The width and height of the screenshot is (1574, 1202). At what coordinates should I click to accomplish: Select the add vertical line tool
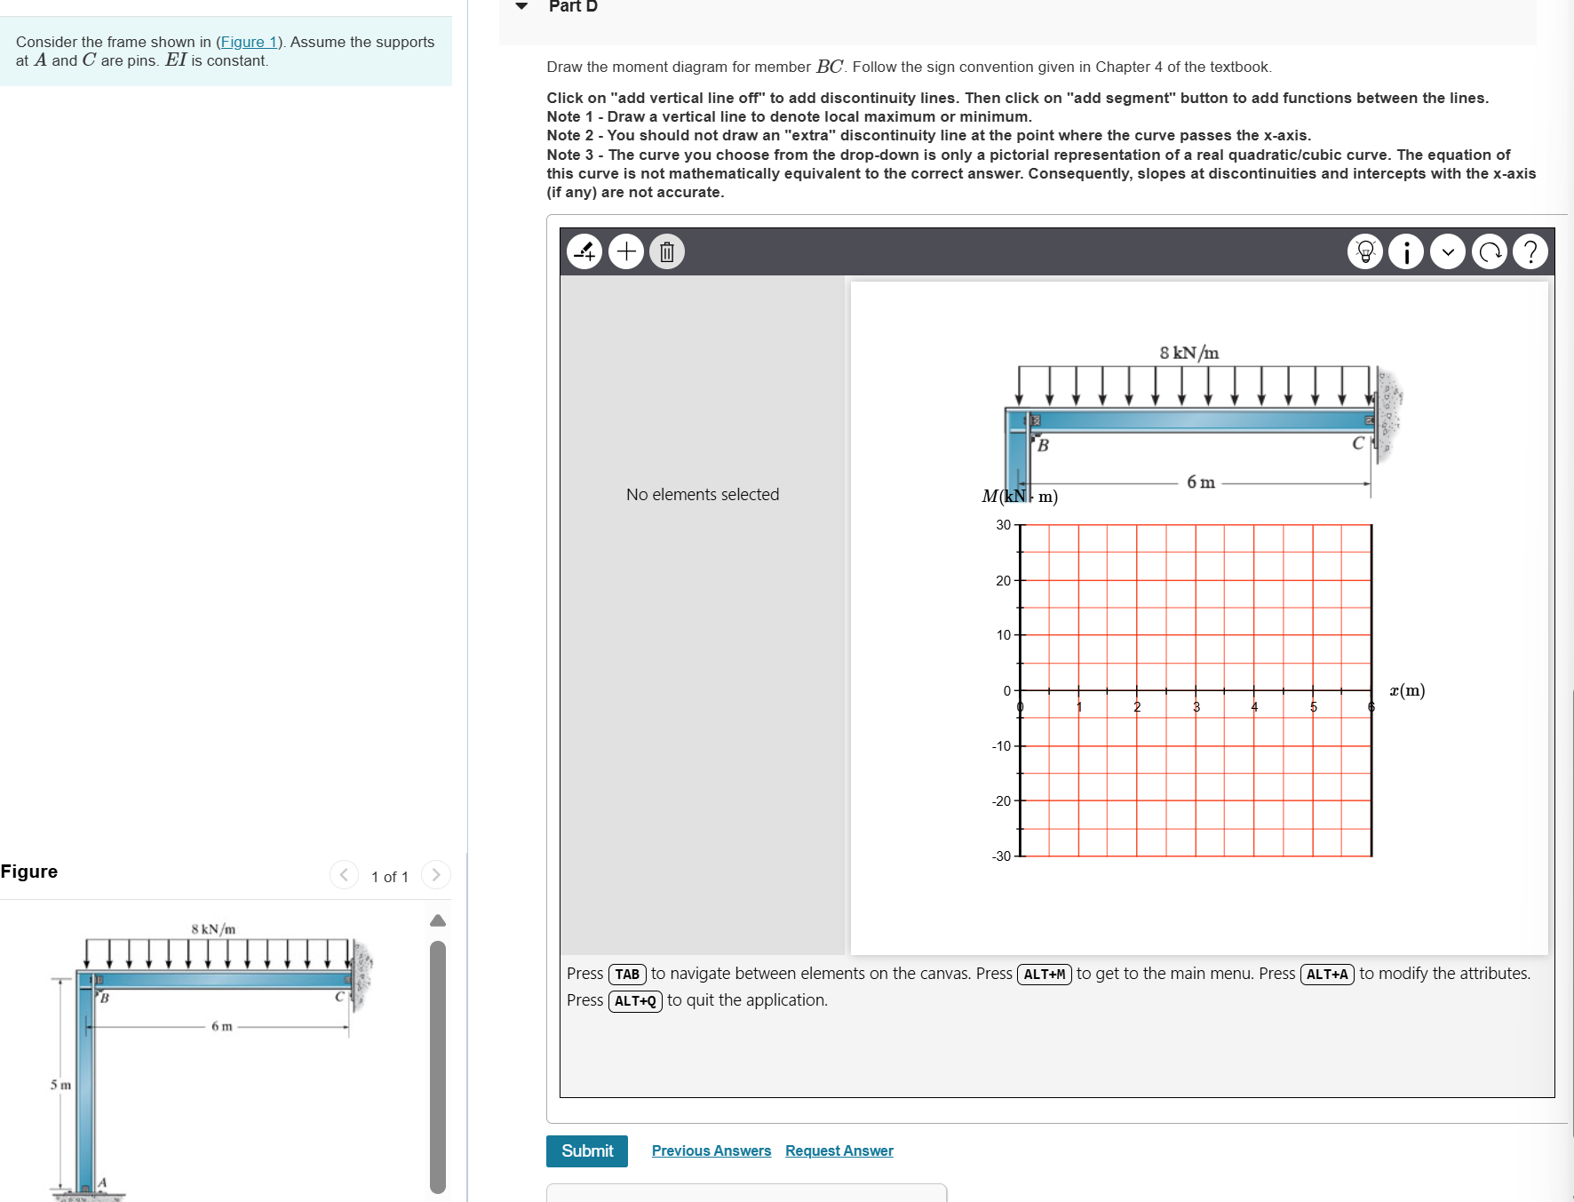(585, 251)
